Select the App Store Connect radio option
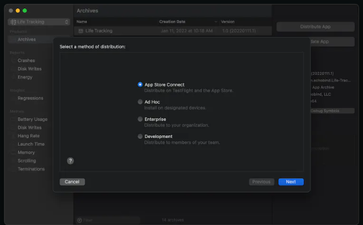This screenshot has height=225, width=363. (140, 85)
